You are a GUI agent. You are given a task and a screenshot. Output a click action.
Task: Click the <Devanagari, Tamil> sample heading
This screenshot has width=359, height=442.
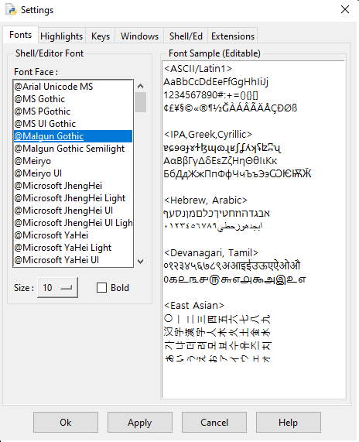[x=211, y=253]
